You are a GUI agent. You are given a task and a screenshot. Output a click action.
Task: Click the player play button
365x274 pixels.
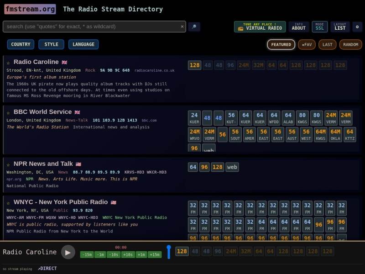(x=68, y=252)
